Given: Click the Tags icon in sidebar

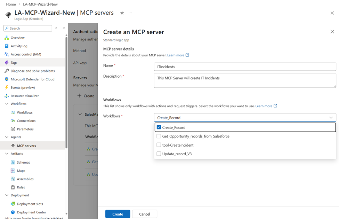Looking at the screenshot, I should tap(7, 63).
